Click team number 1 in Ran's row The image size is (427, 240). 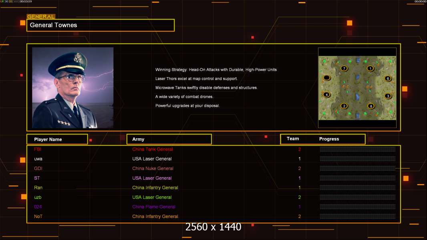tap(300, 188)
